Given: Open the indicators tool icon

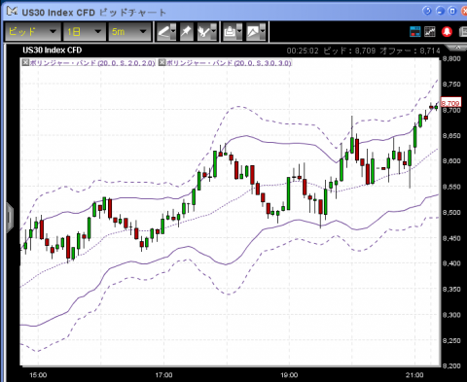Looking at the screenshot, I should click(204, 32).
